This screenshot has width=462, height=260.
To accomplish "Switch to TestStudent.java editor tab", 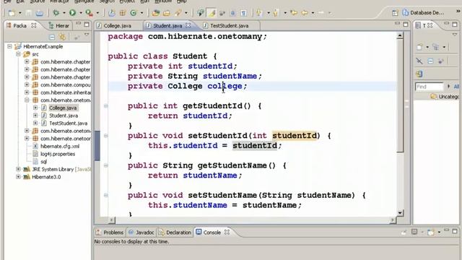I will (229, 26).
